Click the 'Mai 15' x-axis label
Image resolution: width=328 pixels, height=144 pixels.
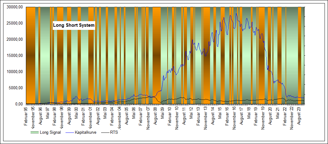coord(220,113)
